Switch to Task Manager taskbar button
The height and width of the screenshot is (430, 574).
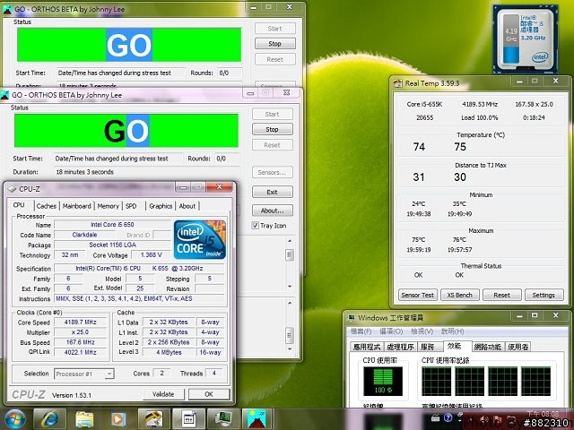223,419
